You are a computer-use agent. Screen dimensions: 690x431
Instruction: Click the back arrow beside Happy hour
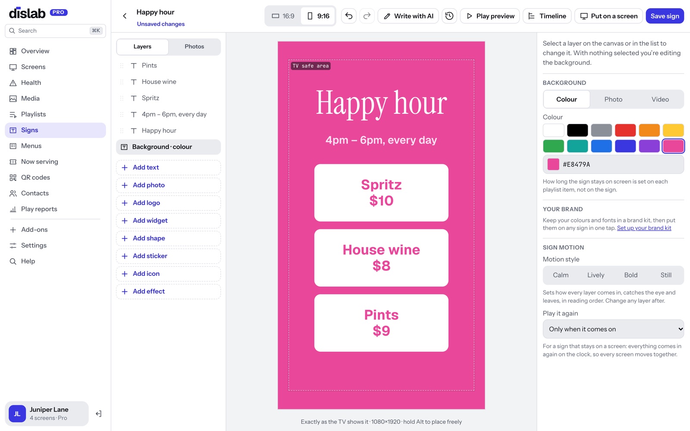click(x=125, y=16)
